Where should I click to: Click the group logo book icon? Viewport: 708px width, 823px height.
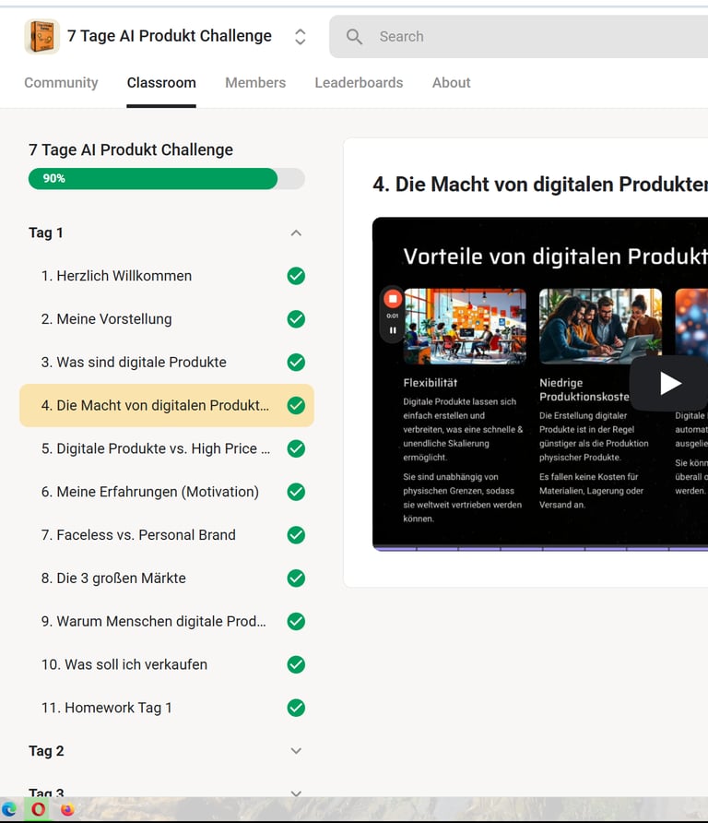click(x=42, y=36)
